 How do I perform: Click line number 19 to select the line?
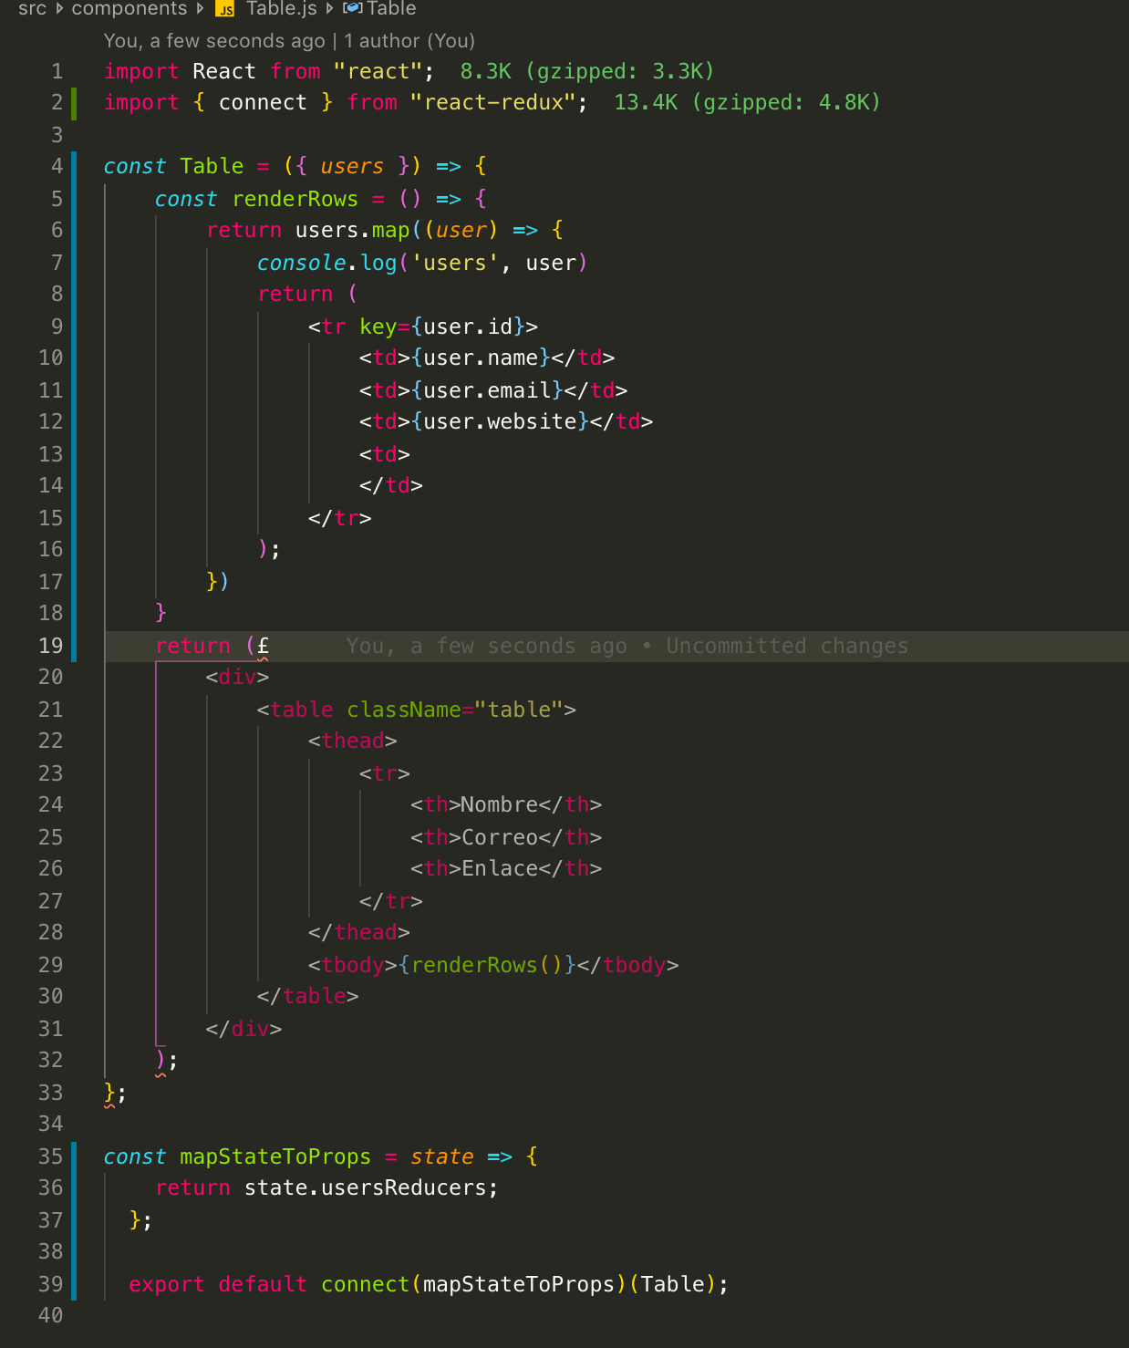[x=51, y=646]
